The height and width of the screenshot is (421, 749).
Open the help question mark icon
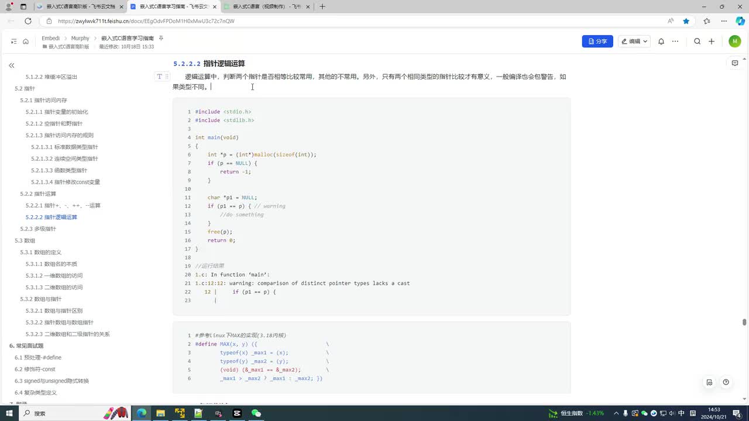point(726,382)
